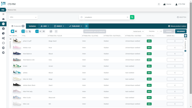Switch to grid view
This screenshot has width=192, height=108.
click(16, 31)
